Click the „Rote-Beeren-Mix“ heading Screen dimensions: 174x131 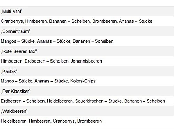19,51
